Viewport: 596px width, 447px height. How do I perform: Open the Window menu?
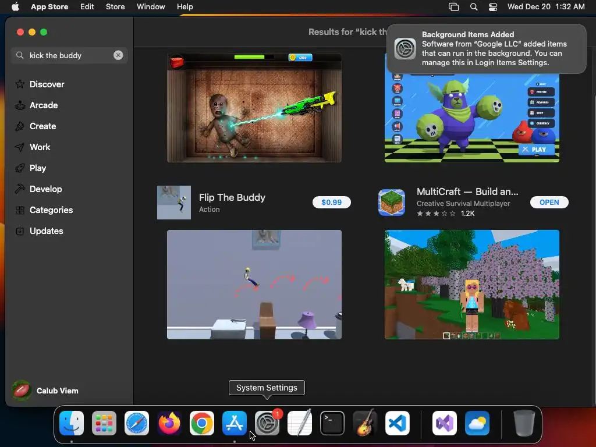tap(151, 6)
